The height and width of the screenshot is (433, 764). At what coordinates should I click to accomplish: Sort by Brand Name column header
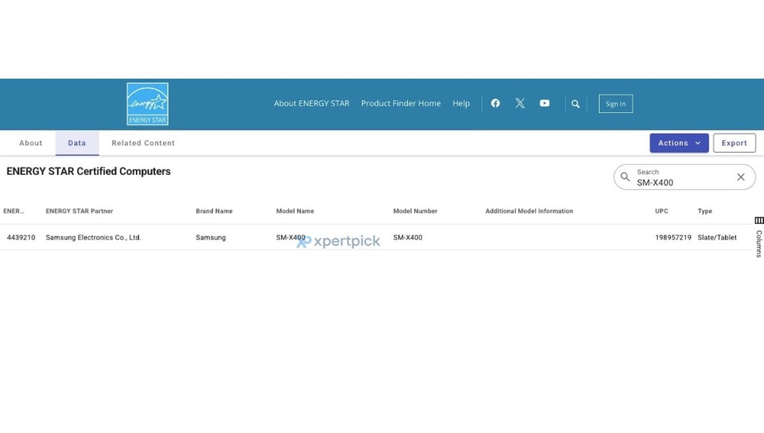[214, 211]
